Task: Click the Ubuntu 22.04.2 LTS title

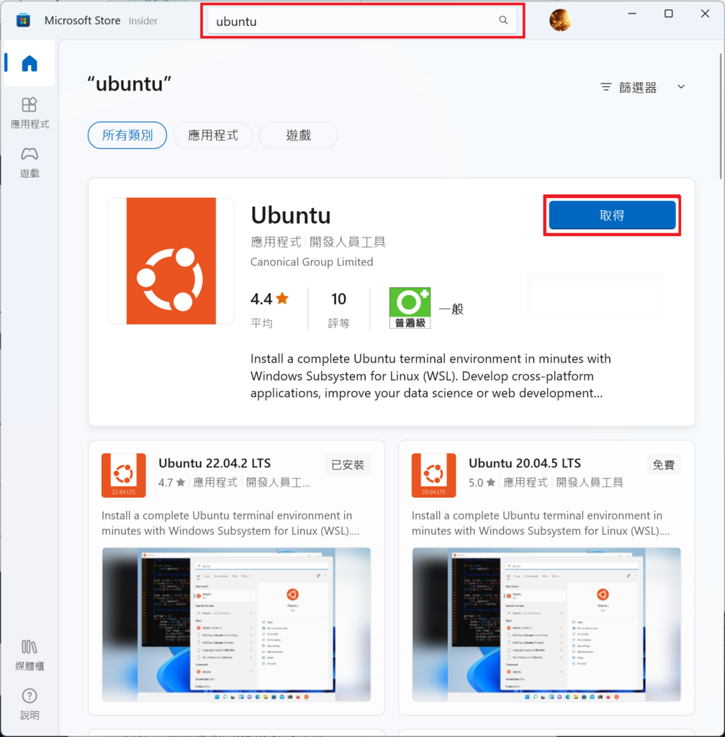Action: click(215, 463)
